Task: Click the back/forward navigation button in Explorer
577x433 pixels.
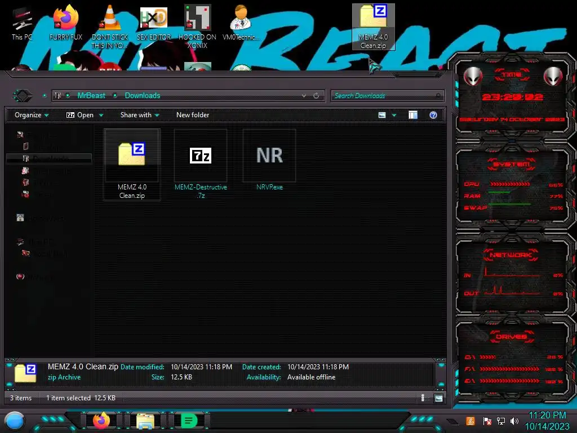Action: click(23, 96)
